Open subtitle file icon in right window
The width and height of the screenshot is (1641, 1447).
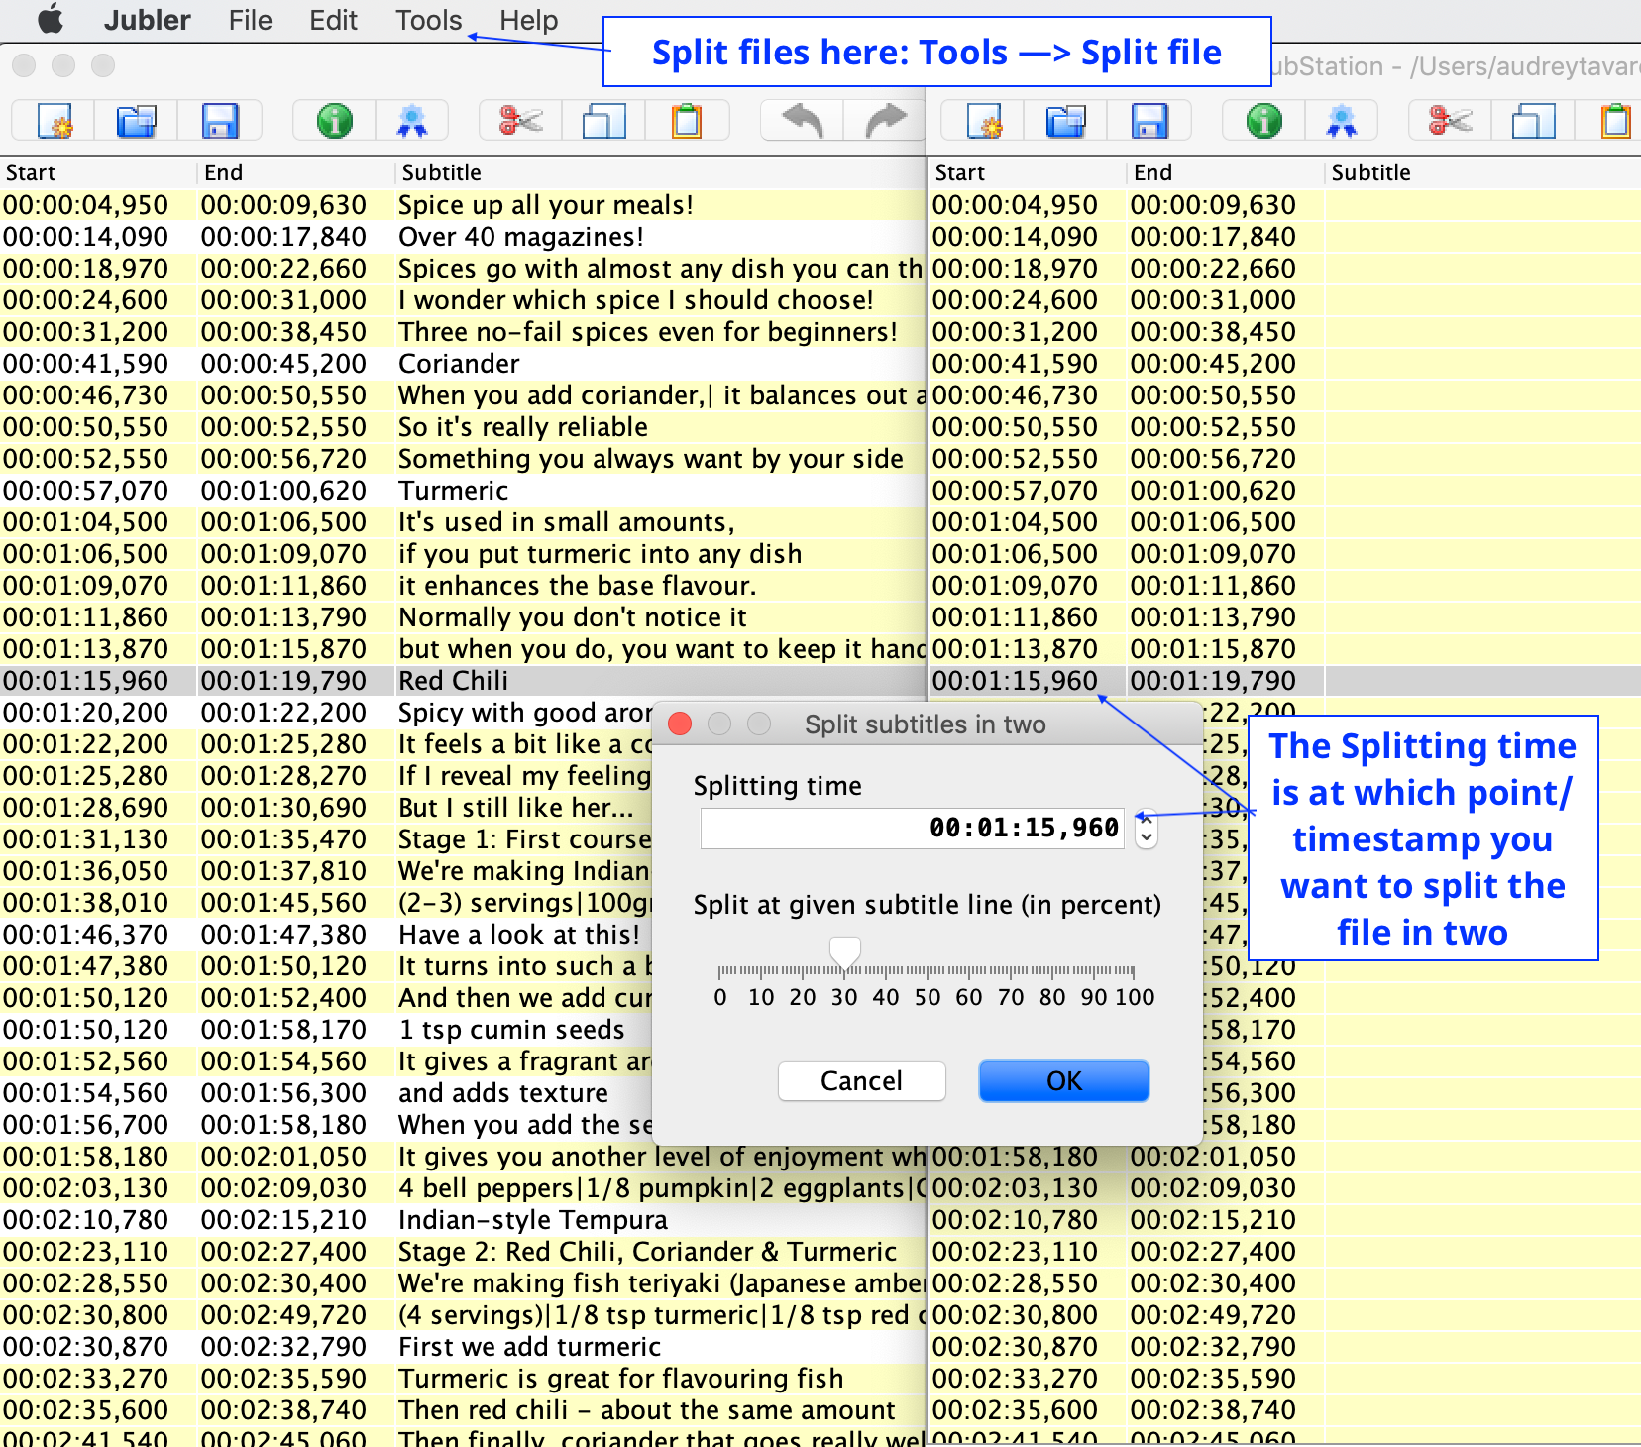pyautogui.click(x=1066, y=121)
